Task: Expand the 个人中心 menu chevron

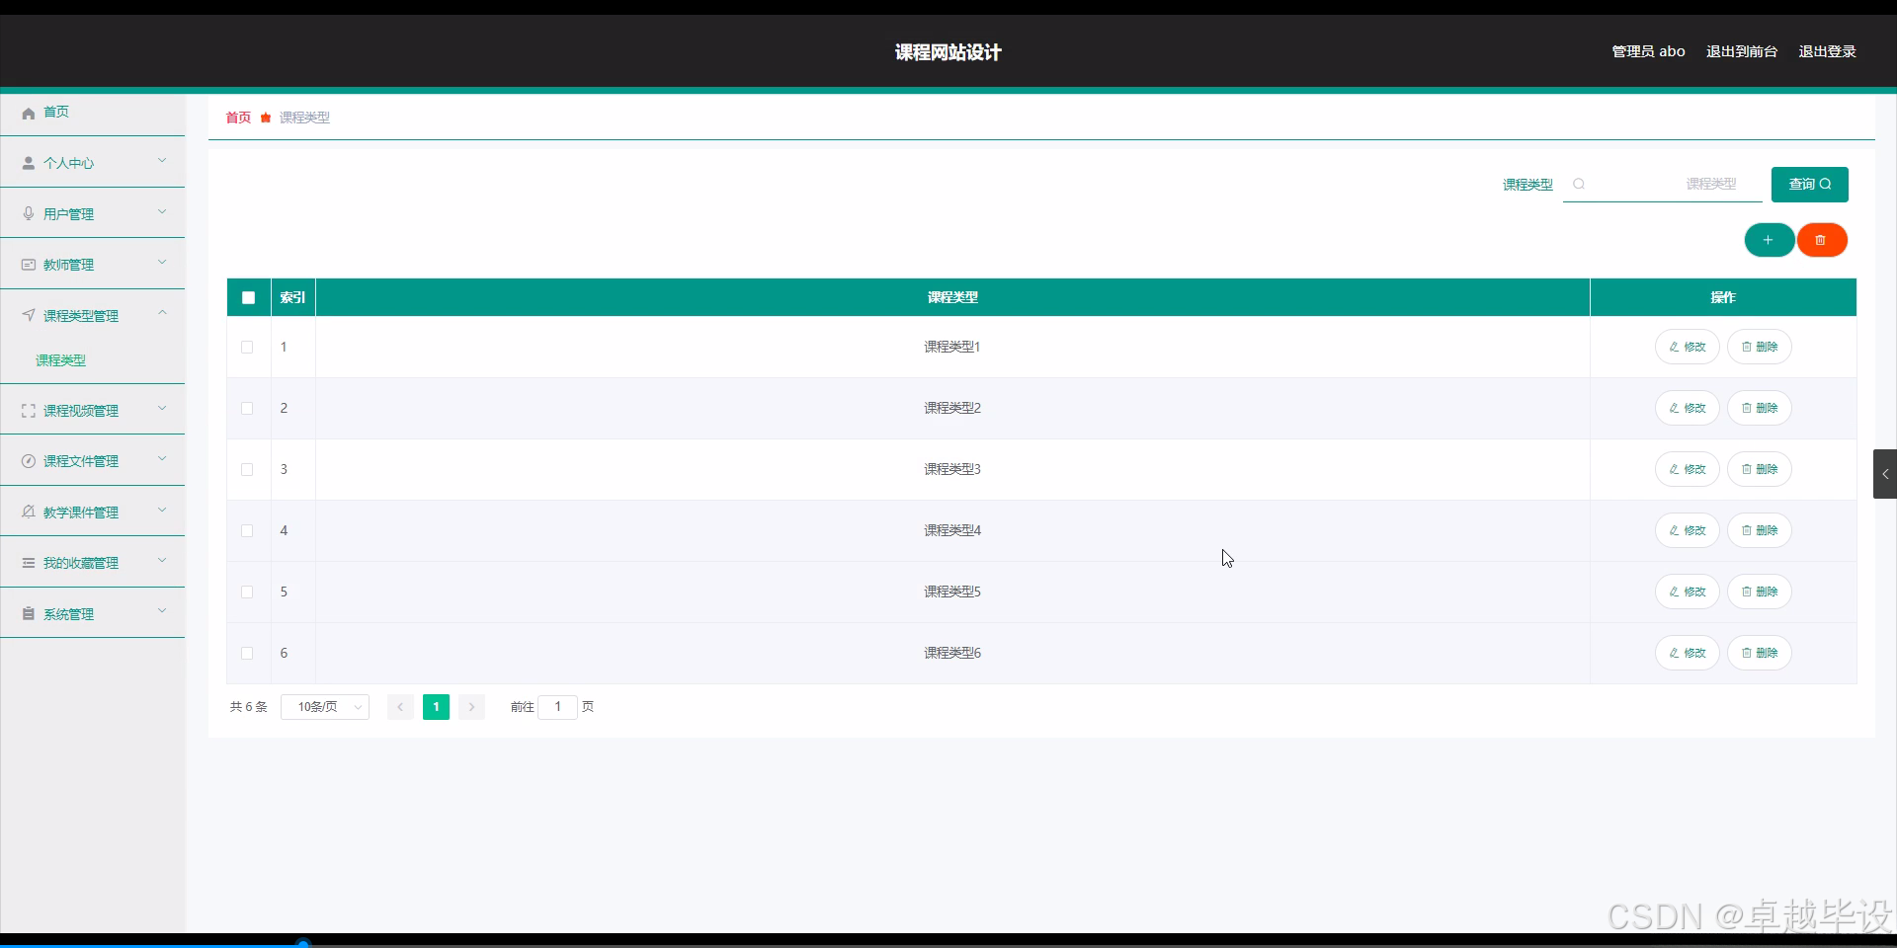Action: (162, 160)
